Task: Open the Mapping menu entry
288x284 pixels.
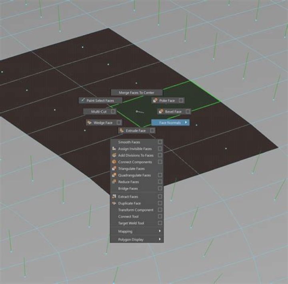Action: coord(137,231)
